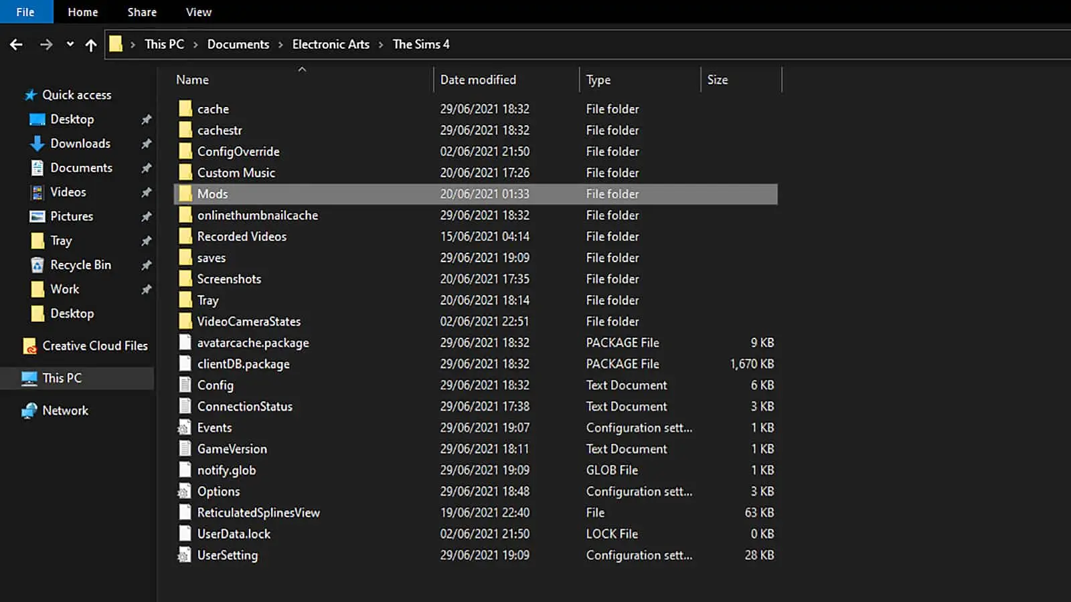
Task: Select Network in the sidebar
Action: coord(65,411)
